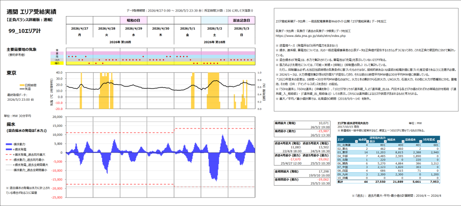The width and height of the screenshot is (461, 206).
Task: Click the +揚水発電_過去同月最大 legend entry
Action: 25,154
